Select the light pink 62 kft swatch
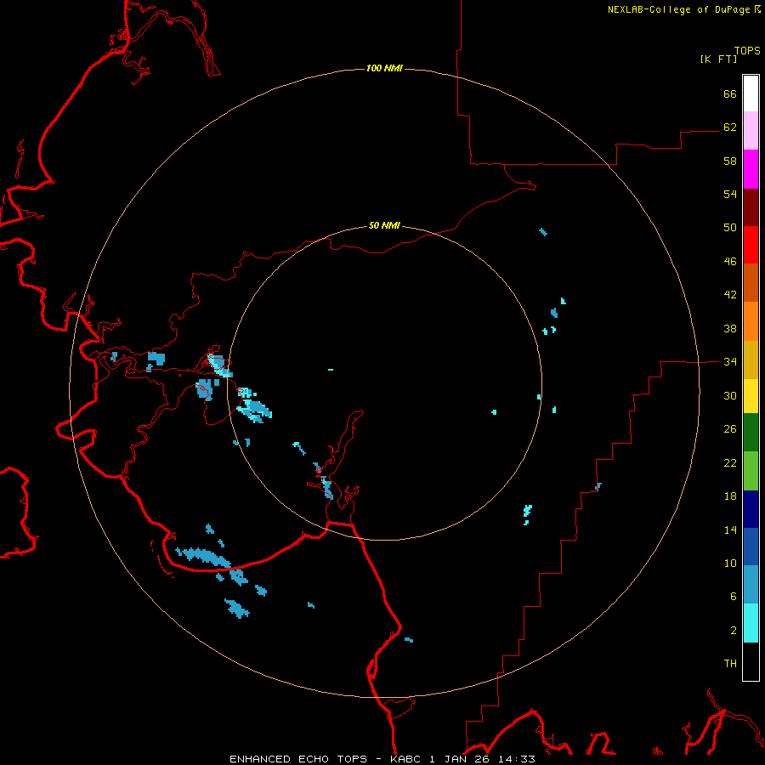 coord(751,131)
